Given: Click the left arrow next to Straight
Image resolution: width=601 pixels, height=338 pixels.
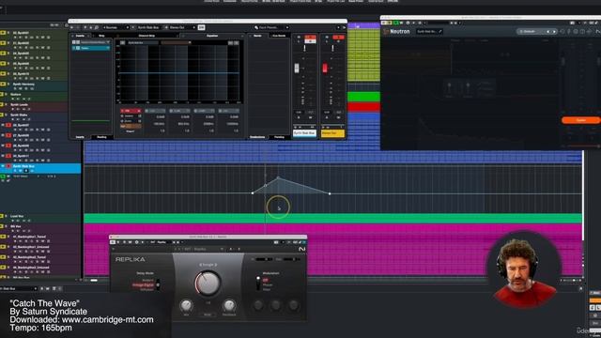Looking at the screenshot, I should tap(200, 265).
